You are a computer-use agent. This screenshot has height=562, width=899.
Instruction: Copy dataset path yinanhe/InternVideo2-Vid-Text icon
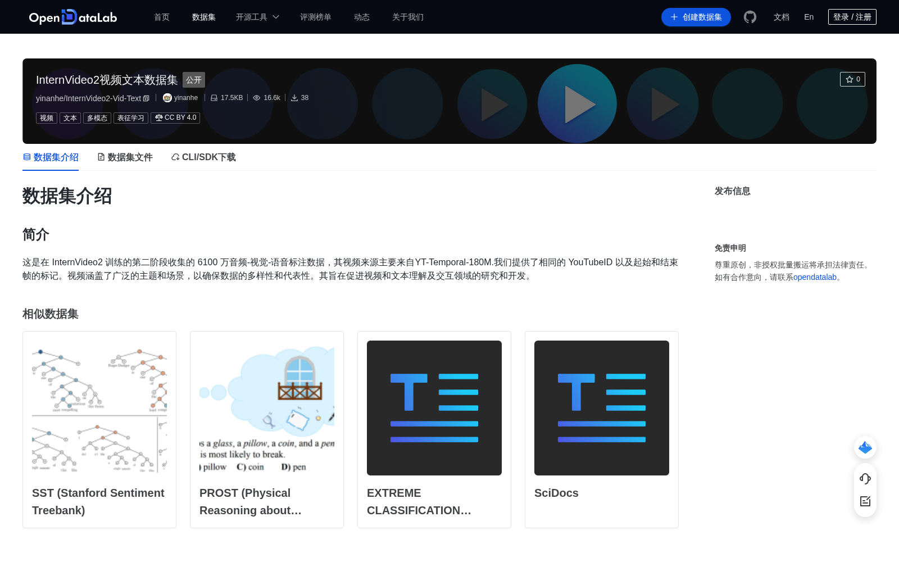click(x=146, y=98)
